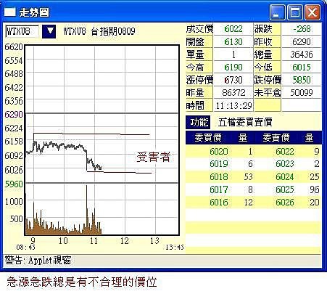Click the 單量 value 1
The image size is (327, 294).
[x=233, y=54]
